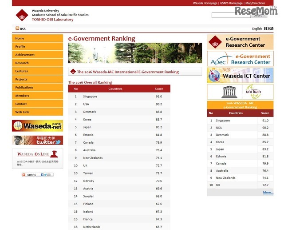This screenshot has width=284, height=230.
Task: Click the TOSHIO OBI Laboratory title
Action: (52, 20)
